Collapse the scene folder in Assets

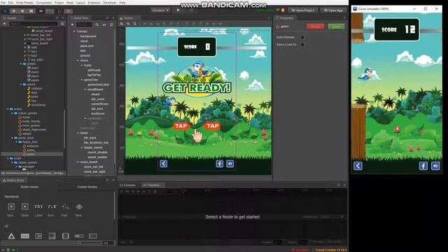point(8,109)
